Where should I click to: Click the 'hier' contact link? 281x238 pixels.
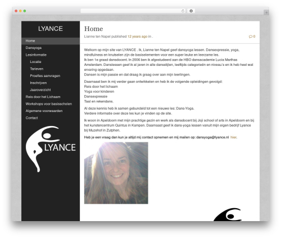point(233,137)
